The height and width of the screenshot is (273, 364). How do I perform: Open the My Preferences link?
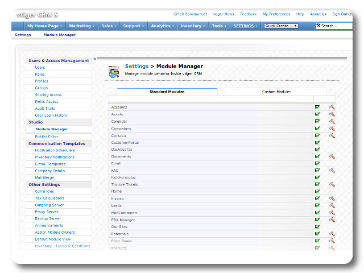(x=276, y=14)
